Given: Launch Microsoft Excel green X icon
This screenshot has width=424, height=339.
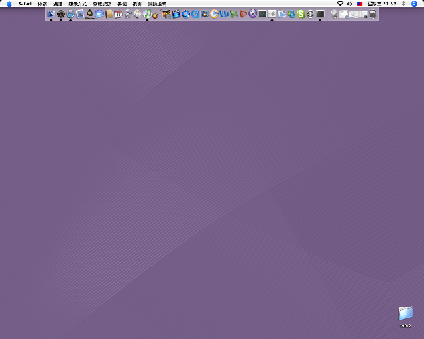Looking at the screenshot, I should pyautogui.click(x=234, y=14).
